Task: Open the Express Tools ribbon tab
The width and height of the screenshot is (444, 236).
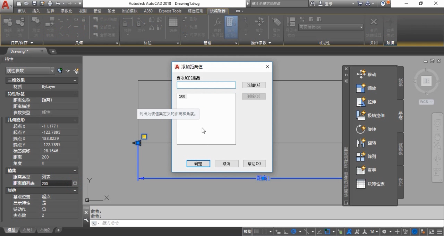Action: click(170, 11)
